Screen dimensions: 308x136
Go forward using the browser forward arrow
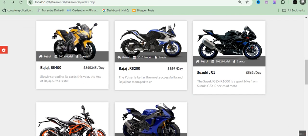coord(13,2)
